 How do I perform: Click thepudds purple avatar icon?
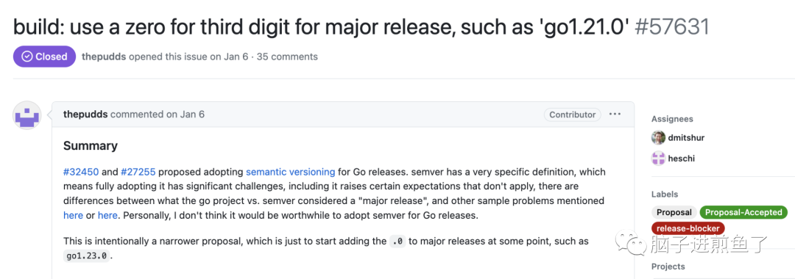pos(26,115)
